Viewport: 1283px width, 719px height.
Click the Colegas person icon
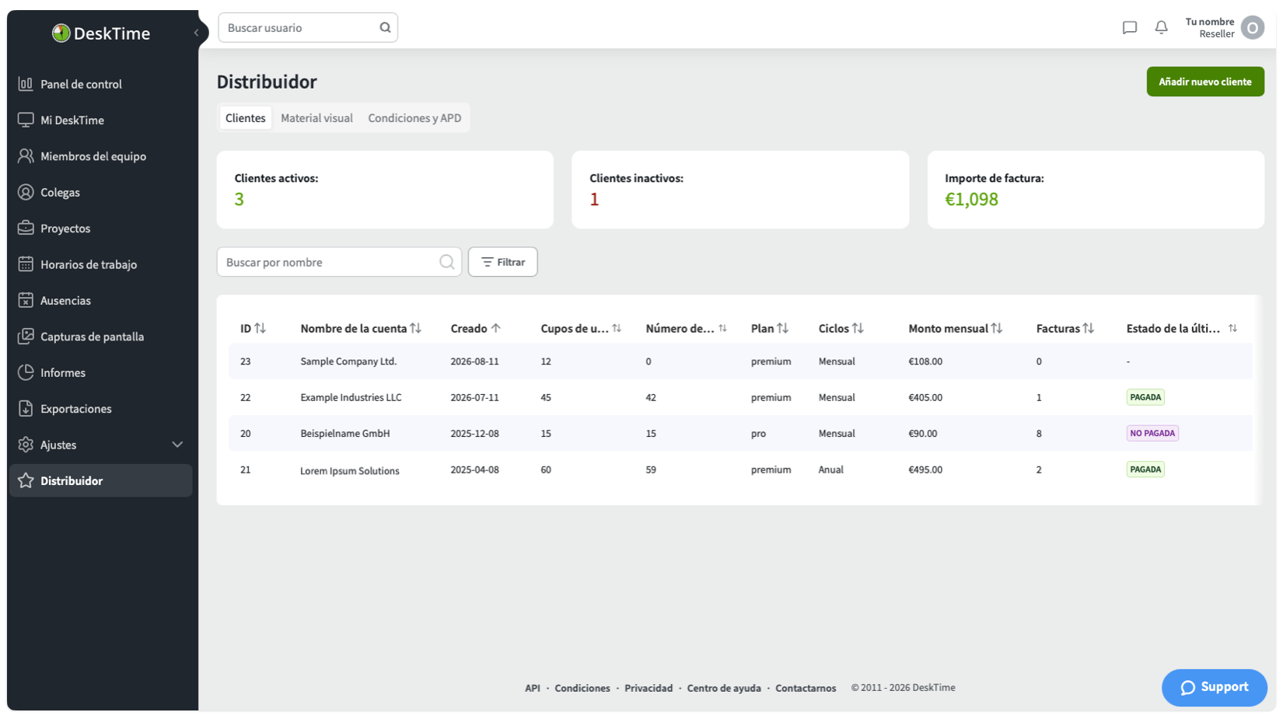(x=26, y=192)
